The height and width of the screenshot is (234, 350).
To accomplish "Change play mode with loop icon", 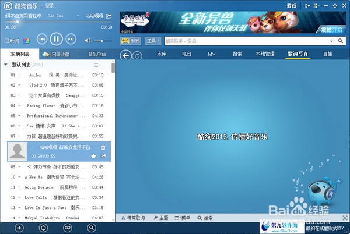I will (x=68, y=228).
